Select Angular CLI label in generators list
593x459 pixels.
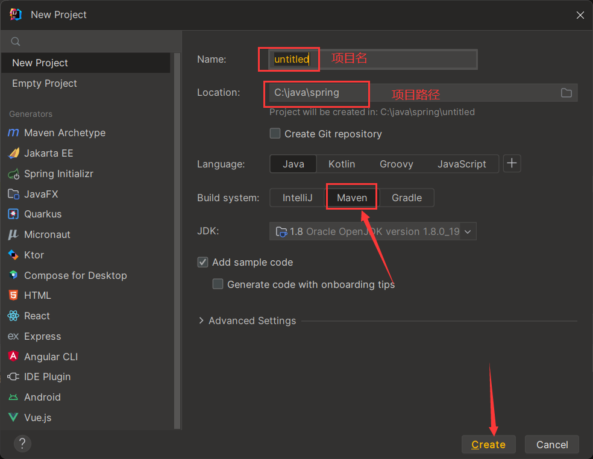(x=51, y=357)
